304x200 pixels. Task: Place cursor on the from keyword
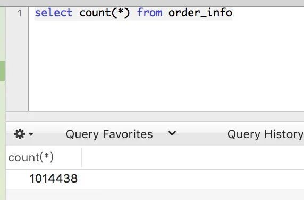pyautogui.click(x=149, y=13)
